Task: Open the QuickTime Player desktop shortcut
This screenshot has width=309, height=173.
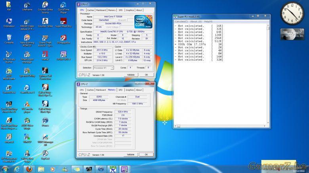Action: (63, 7)
